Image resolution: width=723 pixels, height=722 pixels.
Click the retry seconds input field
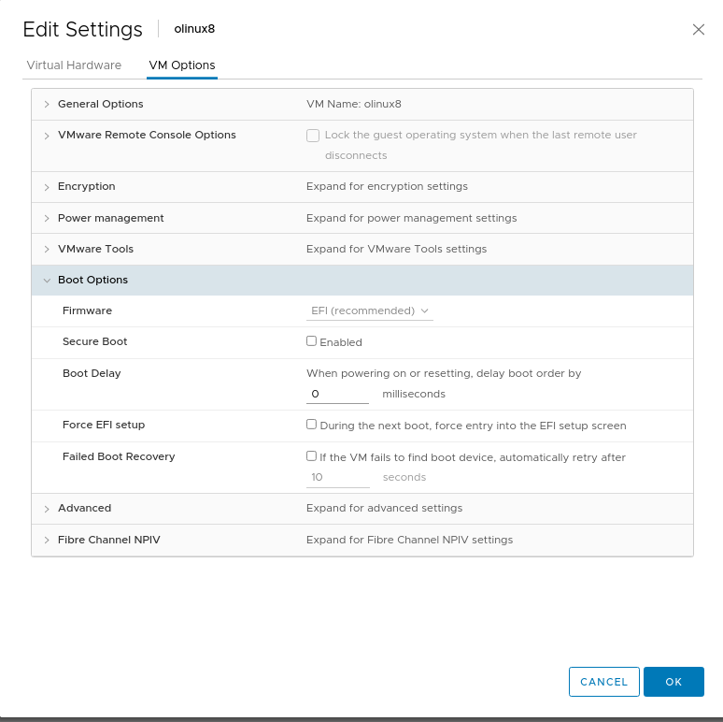click(337, 477)
